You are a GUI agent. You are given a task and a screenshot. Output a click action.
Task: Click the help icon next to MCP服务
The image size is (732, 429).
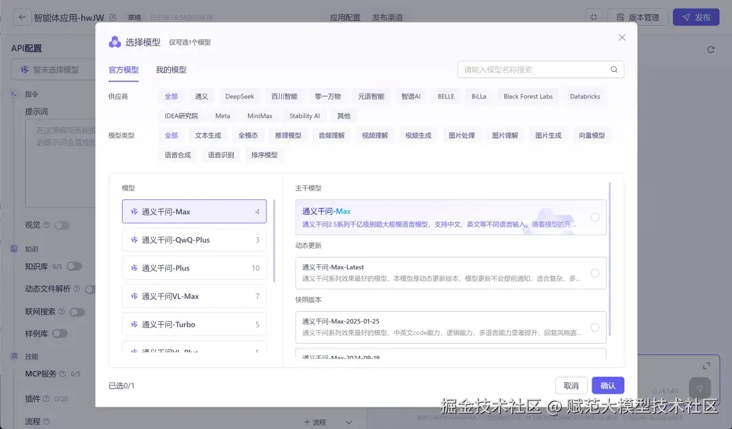point(64,373)
